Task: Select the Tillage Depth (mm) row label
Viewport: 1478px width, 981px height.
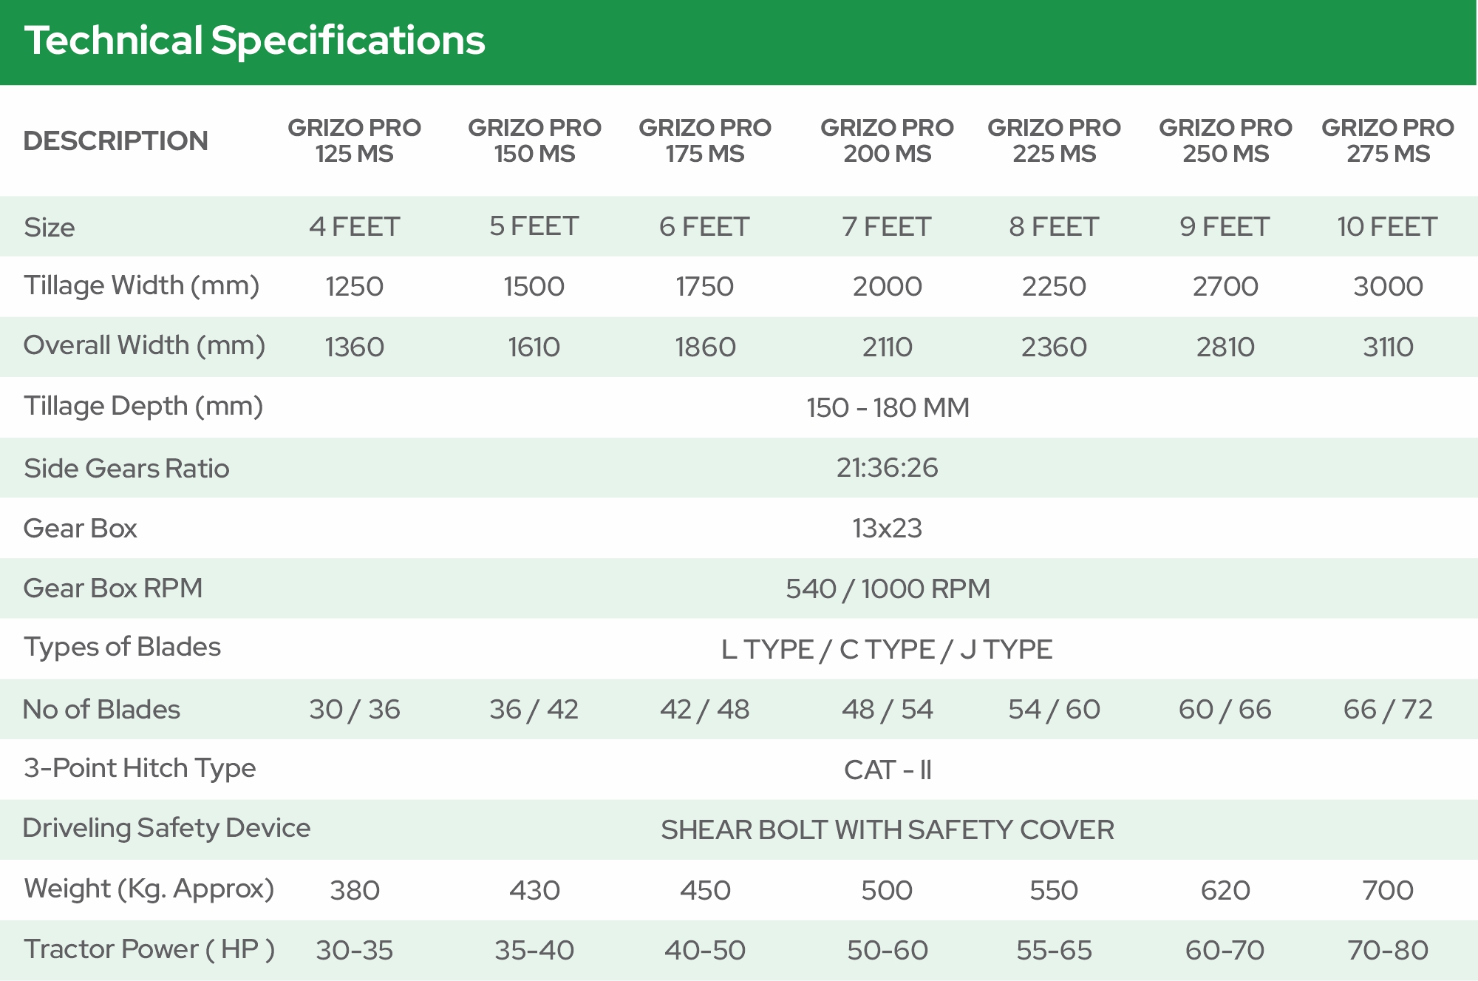Action: click(x=143, y=407)
